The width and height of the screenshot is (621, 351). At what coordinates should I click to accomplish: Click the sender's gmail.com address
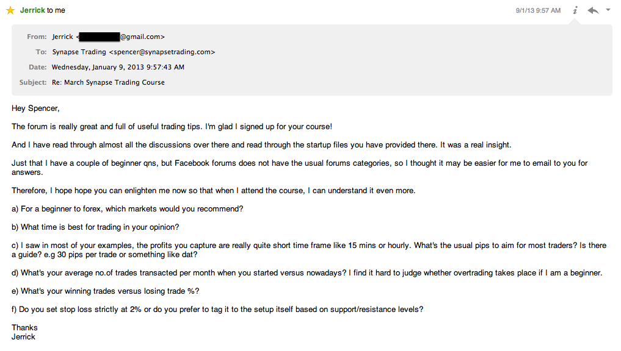point(142,37)
